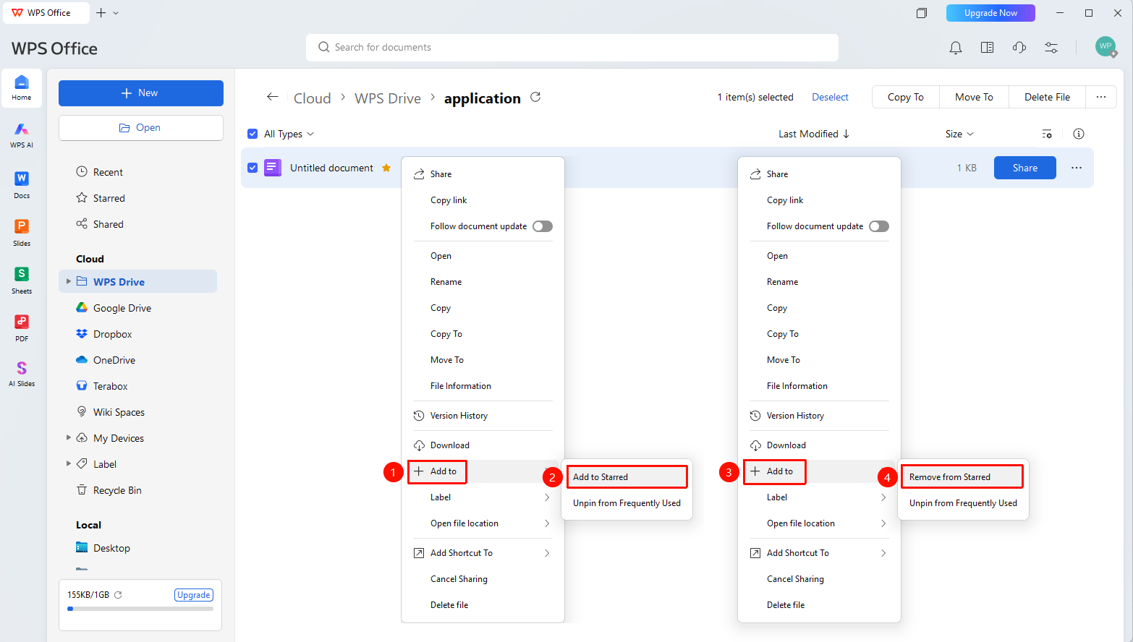Expand the WPS Drive tree node
This screenshot has height=642, width=1133.
coord(69,281)
